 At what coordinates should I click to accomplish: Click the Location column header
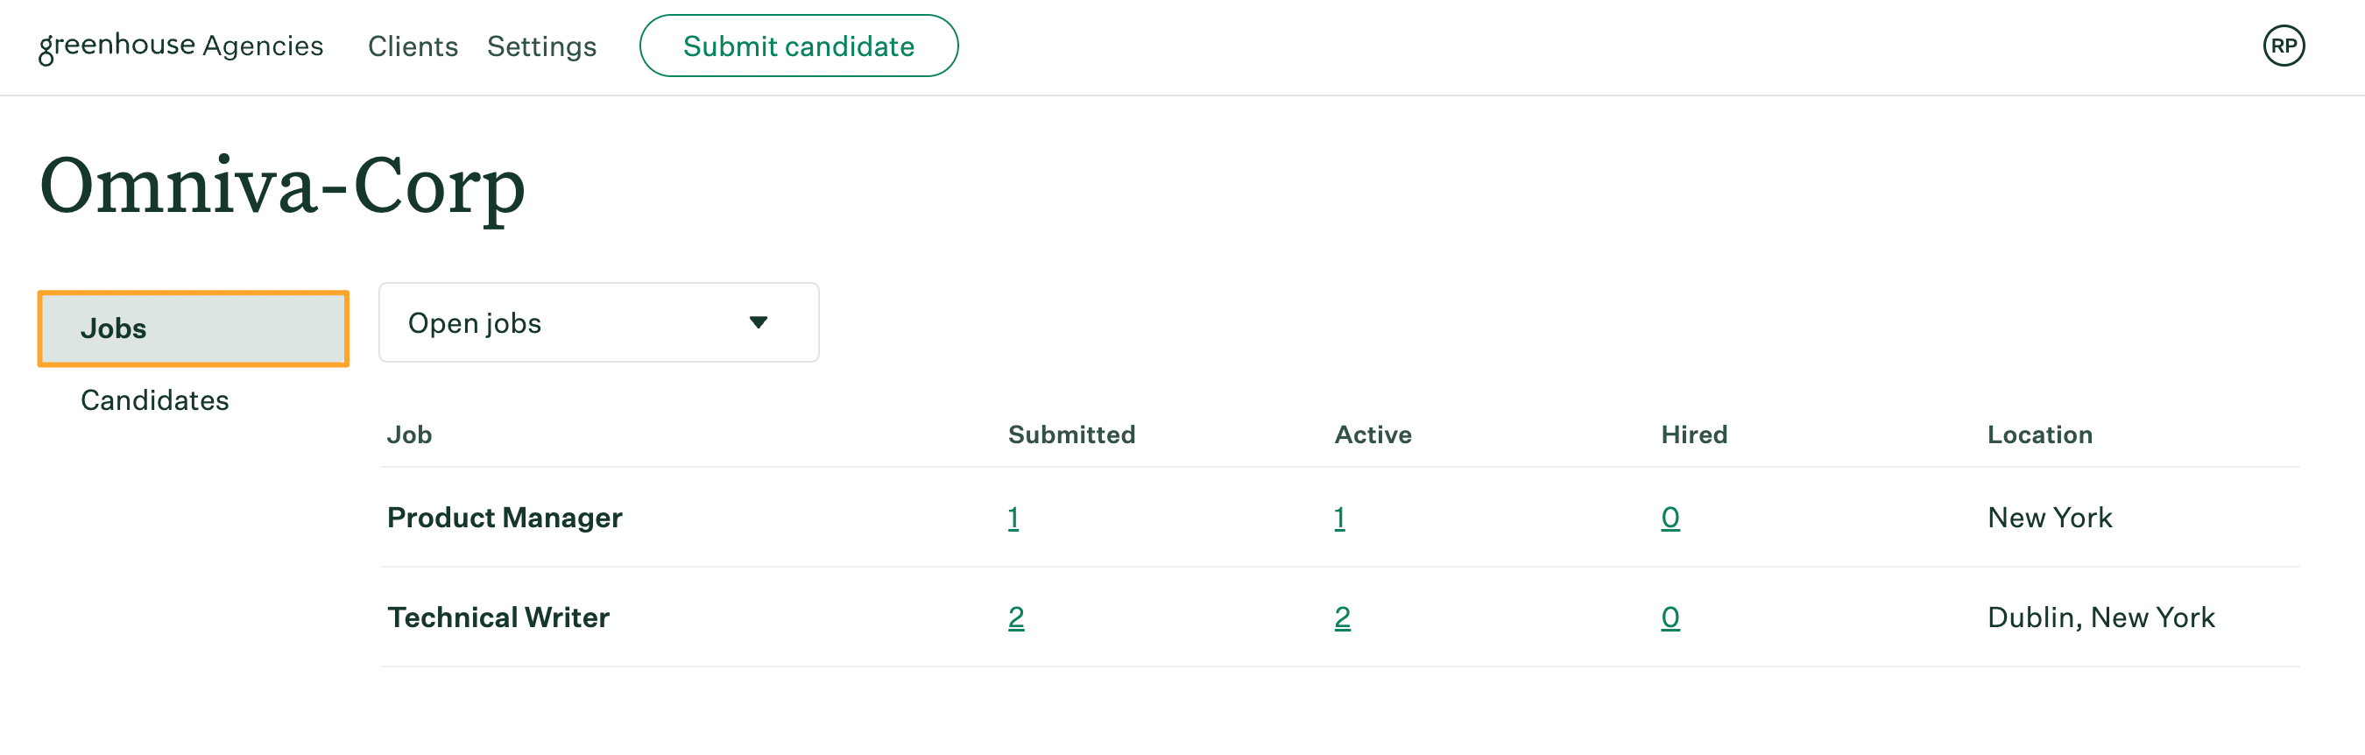[2040, 434]
